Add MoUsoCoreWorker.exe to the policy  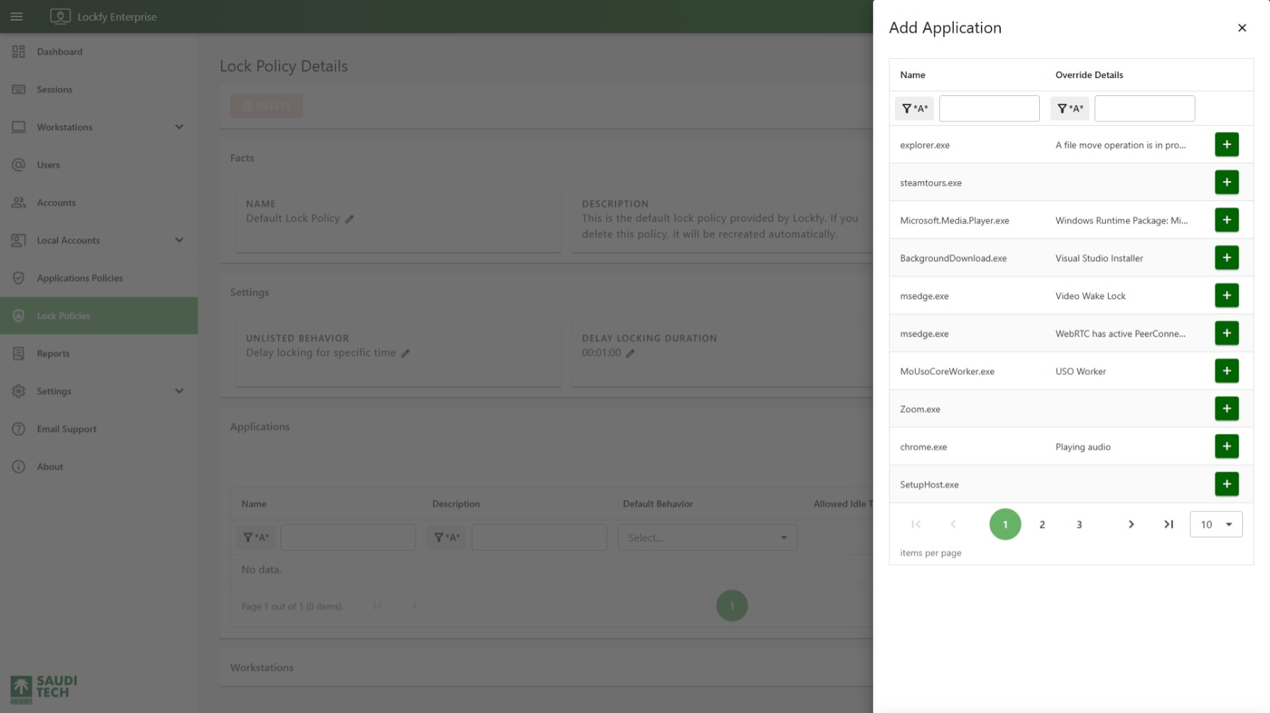[x=1227, y=370]
